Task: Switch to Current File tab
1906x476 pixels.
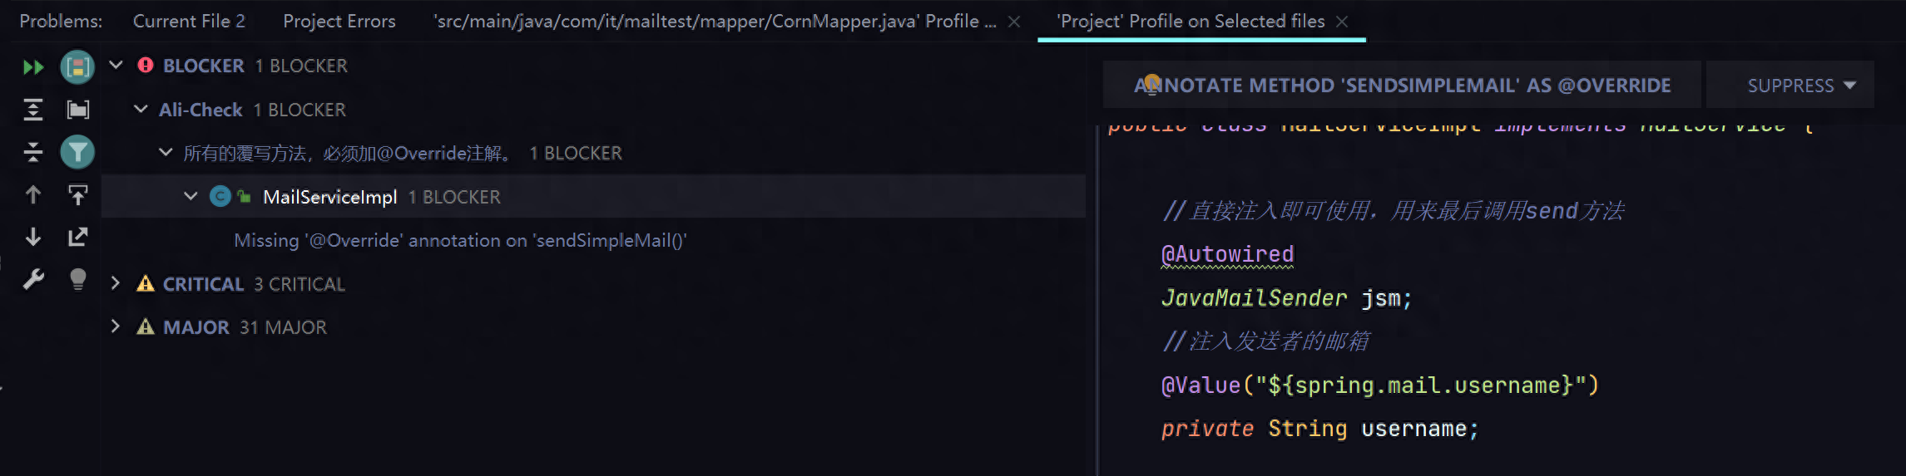Action: click(x=189, y=22)
